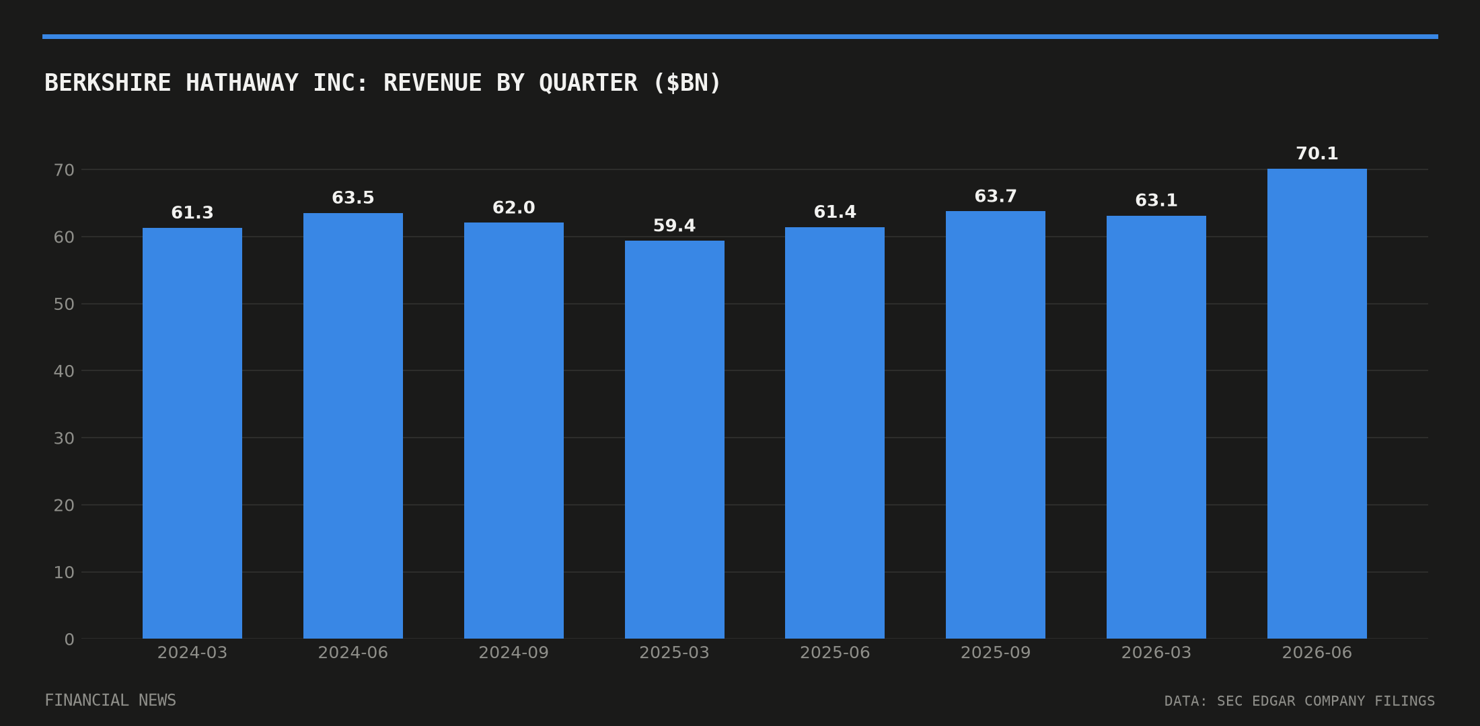Click the 2026-03 axis label
Screen dimensions: 1480x726
pyautogui.click(x=1156, y=653)
